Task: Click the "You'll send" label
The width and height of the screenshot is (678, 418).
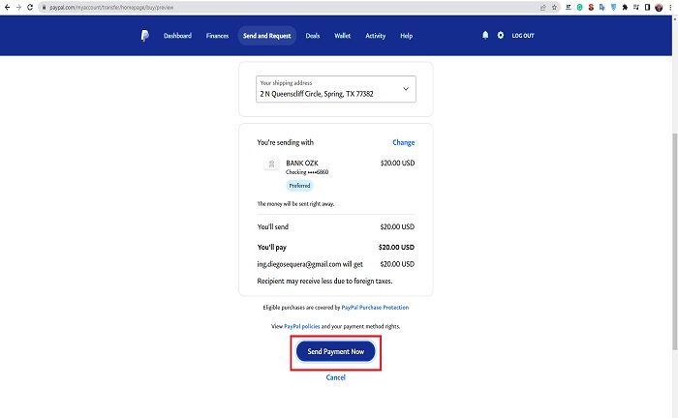Action: [x=273, y=226]
